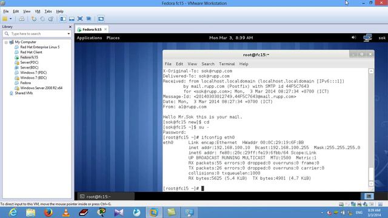This screenshot has height=218, width=388.
Task: Open Visual Studio from the taskbar
Action: (119, 213)
